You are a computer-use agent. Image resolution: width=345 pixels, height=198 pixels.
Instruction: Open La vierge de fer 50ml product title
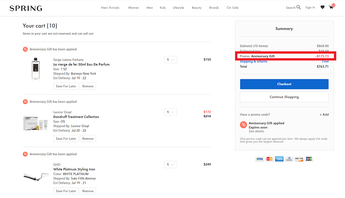[81, 65]
